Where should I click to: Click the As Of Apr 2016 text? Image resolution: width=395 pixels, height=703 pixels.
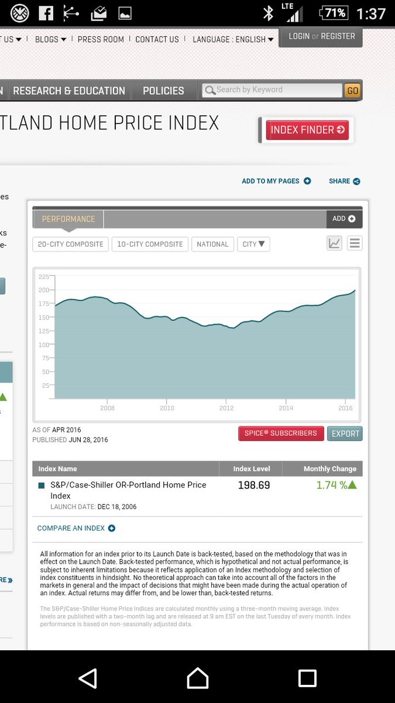click(x=57, y=430)
